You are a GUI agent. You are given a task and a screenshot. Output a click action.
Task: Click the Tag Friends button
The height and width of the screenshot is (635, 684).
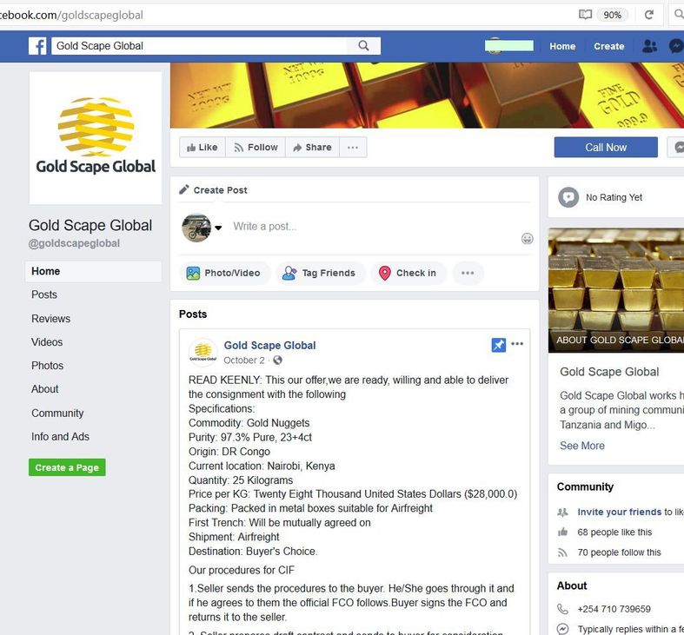pyautogui.click(x=319, y=273)
